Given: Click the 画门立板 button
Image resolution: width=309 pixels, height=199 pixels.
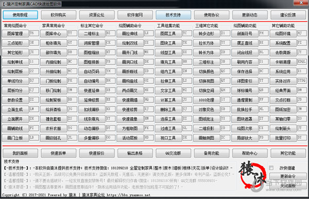Looking at the screenshot, I should (15, 138).
